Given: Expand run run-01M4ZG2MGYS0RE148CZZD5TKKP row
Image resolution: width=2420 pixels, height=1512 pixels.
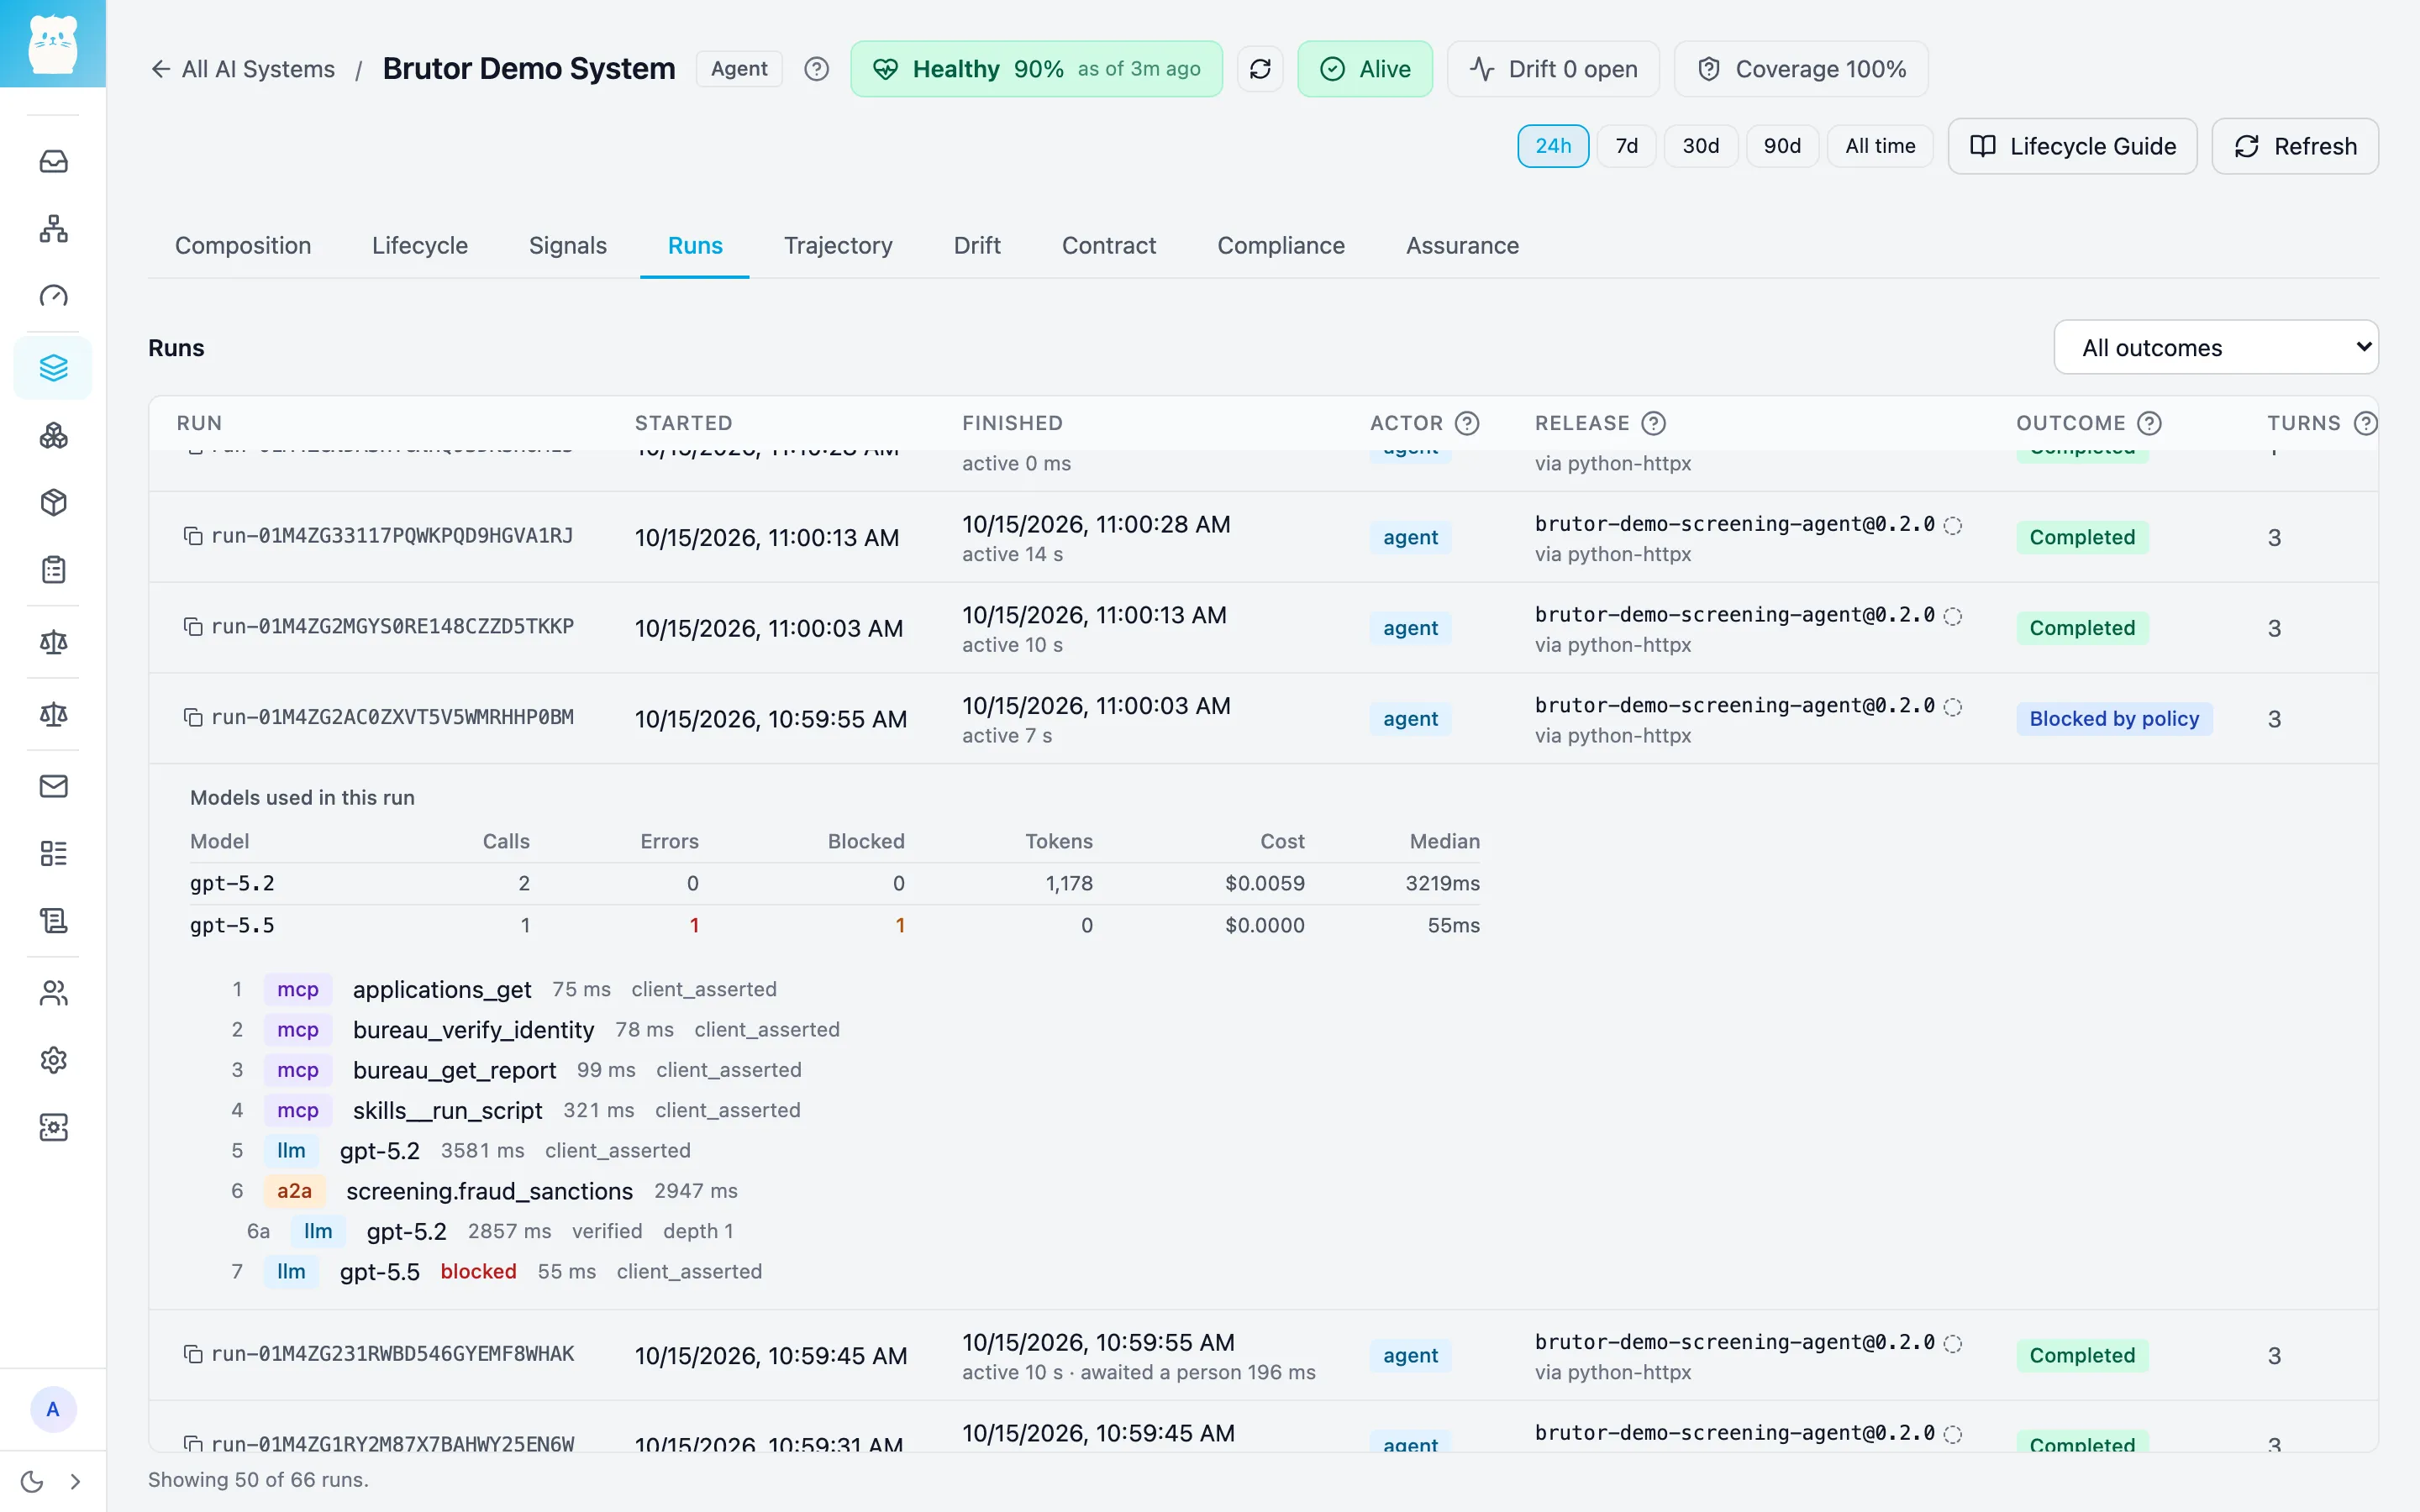Looking at the screenshot, I should tap(1263, 628).
